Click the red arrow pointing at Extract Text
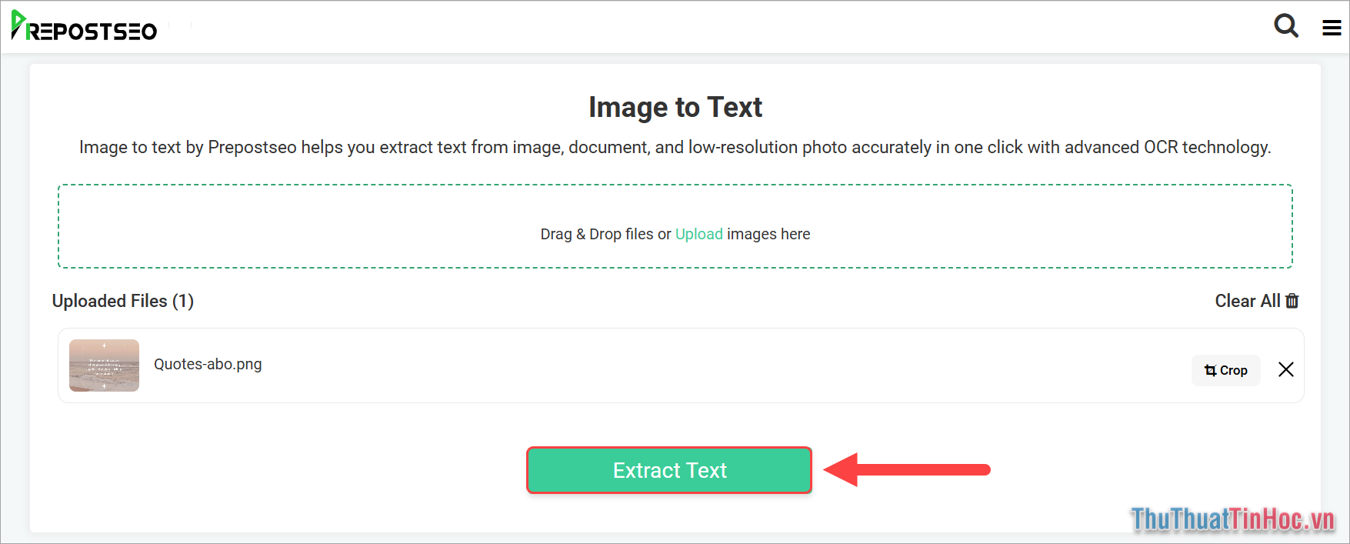 tap(906, 469)
